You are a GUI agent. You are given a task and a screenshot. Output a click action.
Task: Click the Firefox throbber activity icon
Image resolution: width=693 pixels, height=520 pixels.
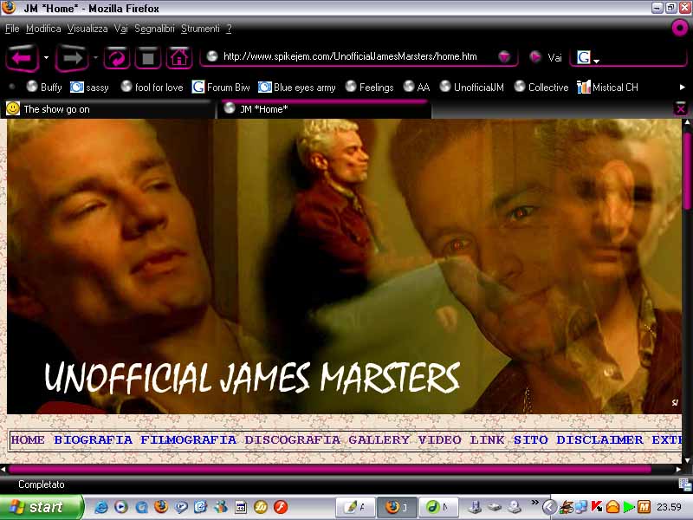(680, 29)
